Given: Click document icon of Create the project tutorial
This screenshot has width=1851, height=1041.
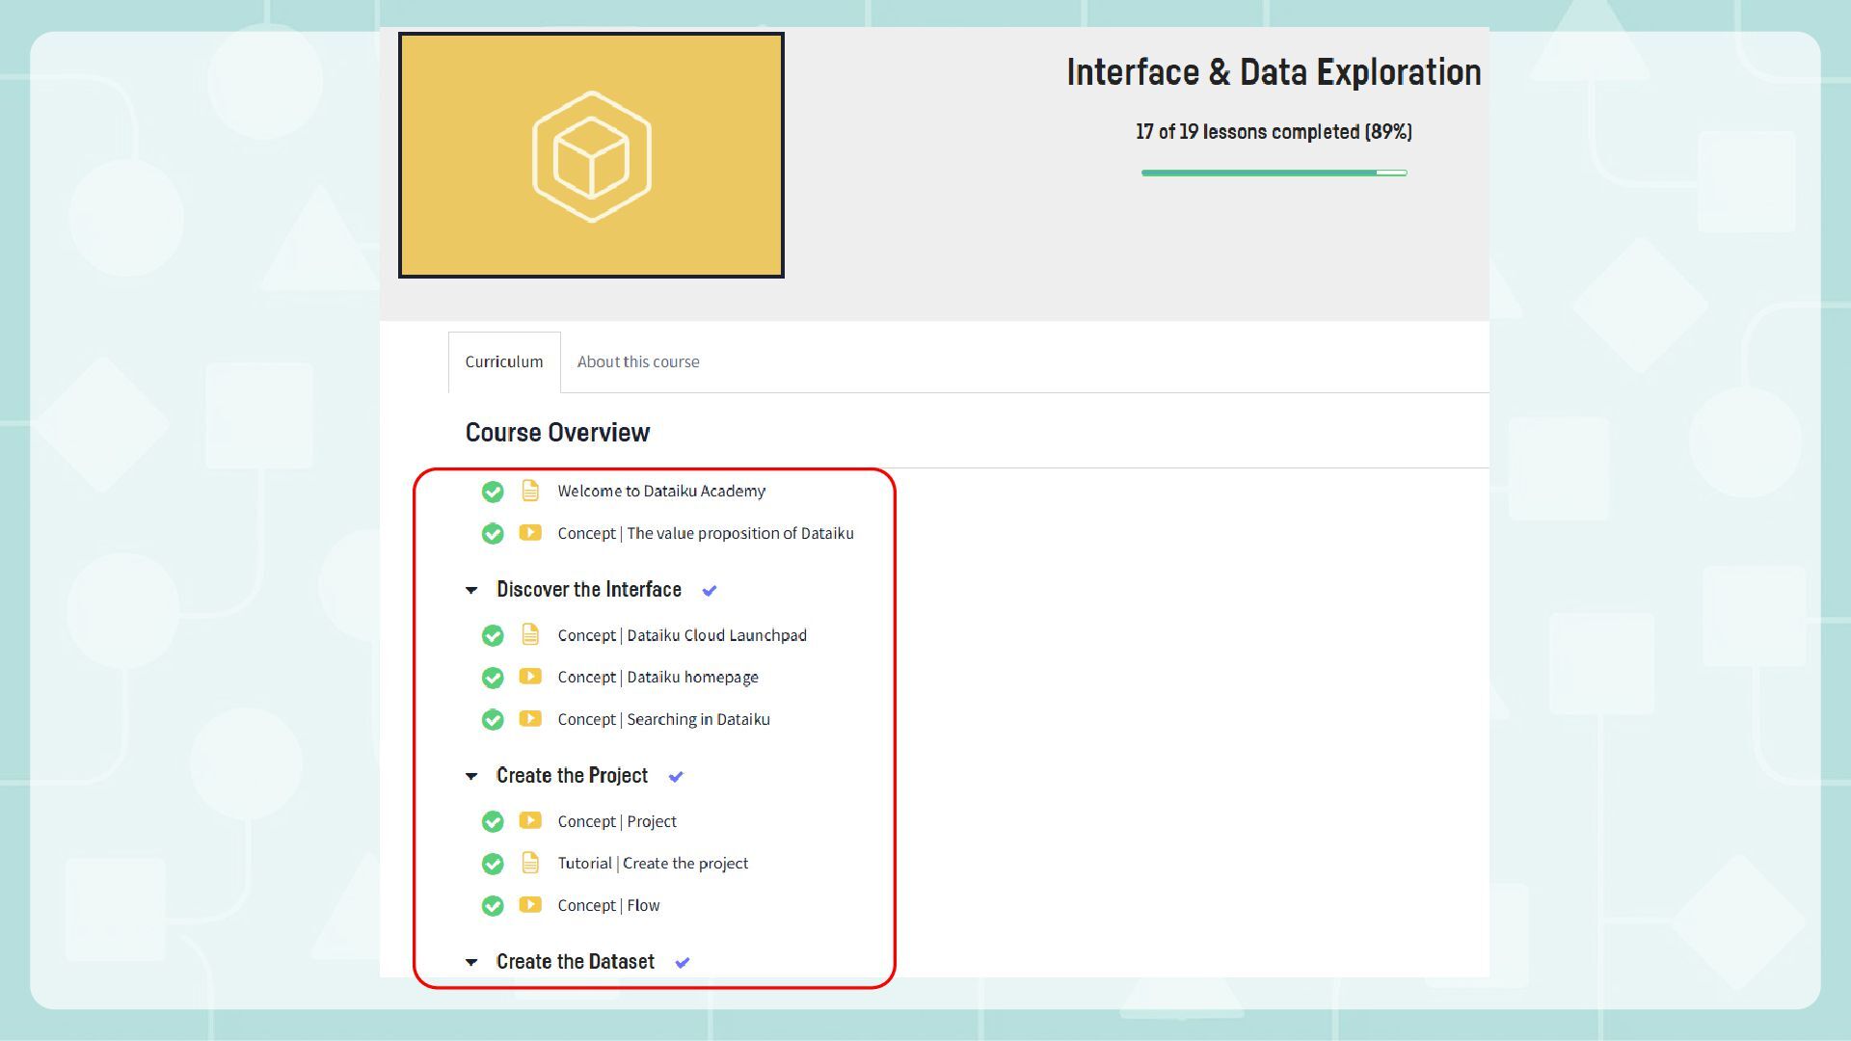Looking at the screenshot, I should [x=530, y=863].
